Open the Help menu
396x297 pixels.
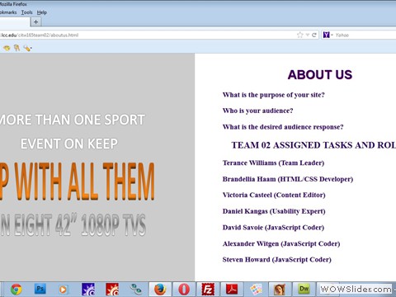pos(42,12)
